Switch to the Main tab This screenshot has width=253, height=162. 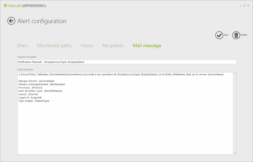pos(22,45)
